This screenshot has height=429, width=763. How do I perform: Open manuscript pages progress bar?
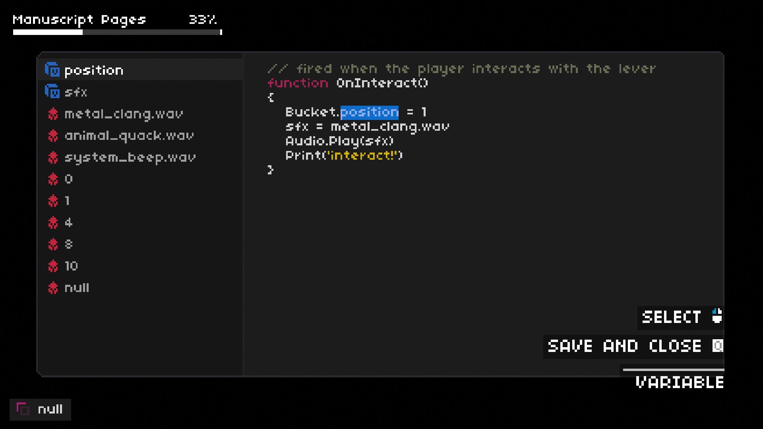pyautogui.click(x=116, y=33)
